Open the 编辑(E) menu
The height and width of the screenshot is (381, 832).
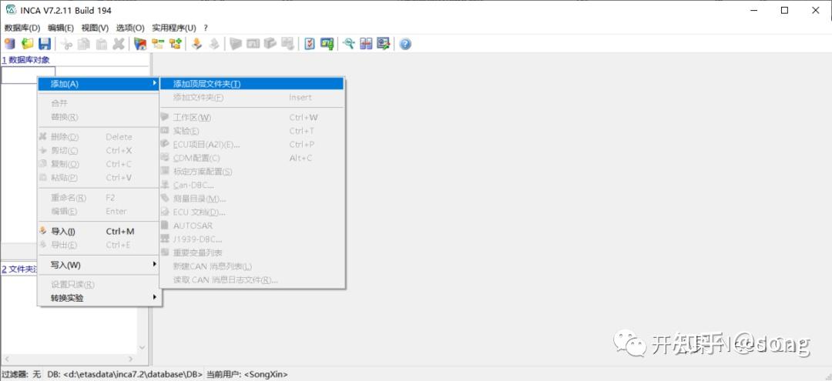tap(61, 28)
